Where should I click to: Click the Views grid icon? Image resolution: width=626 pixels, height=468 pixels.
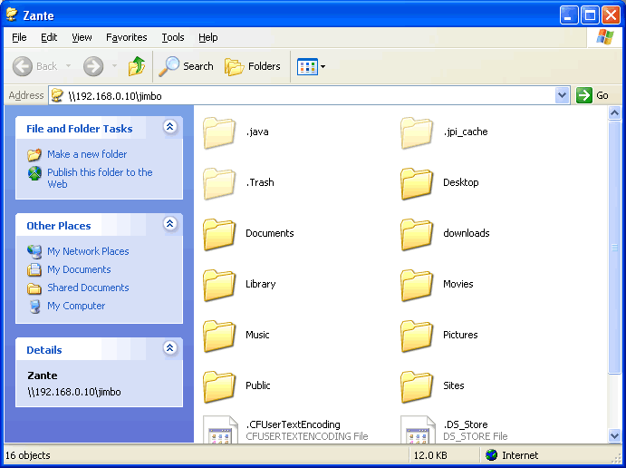[307, 66]
